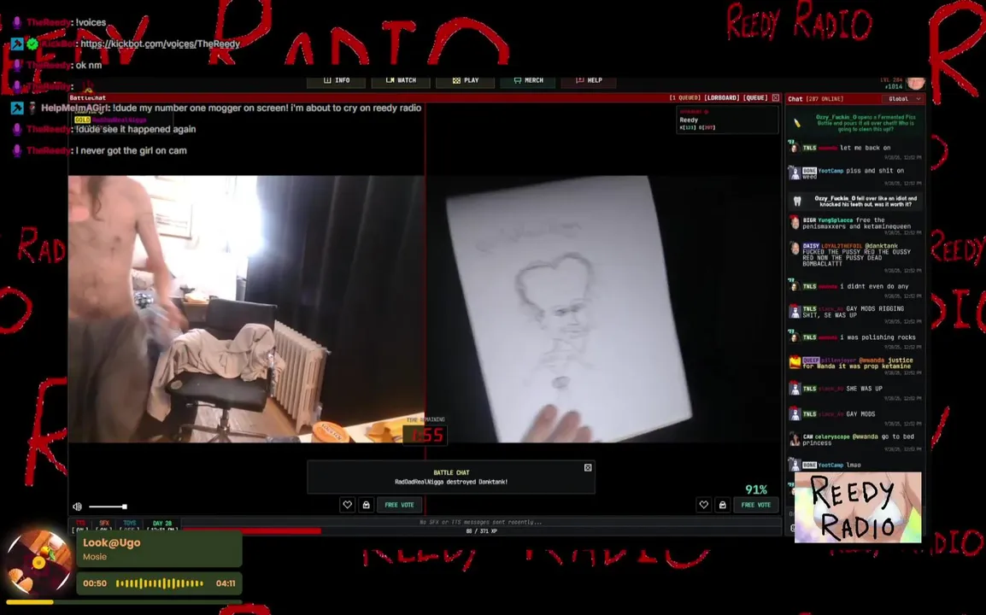Click YungSplacca avatar in chat
The height and width of the screenshot is (615, 986).
[x=795, y=223]
